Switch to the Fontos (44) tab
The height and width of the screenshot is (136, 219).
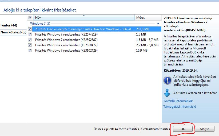(9, 25)
